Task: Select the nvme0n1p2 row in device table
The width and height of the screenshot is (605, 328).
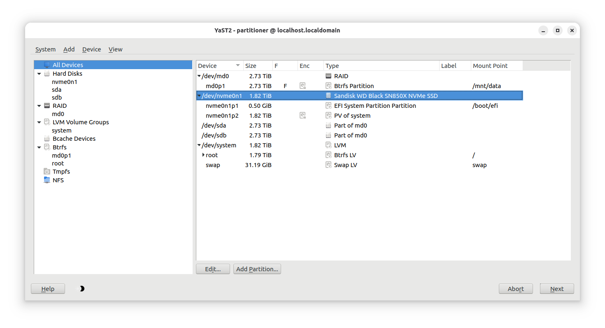Action: (360, 116)
